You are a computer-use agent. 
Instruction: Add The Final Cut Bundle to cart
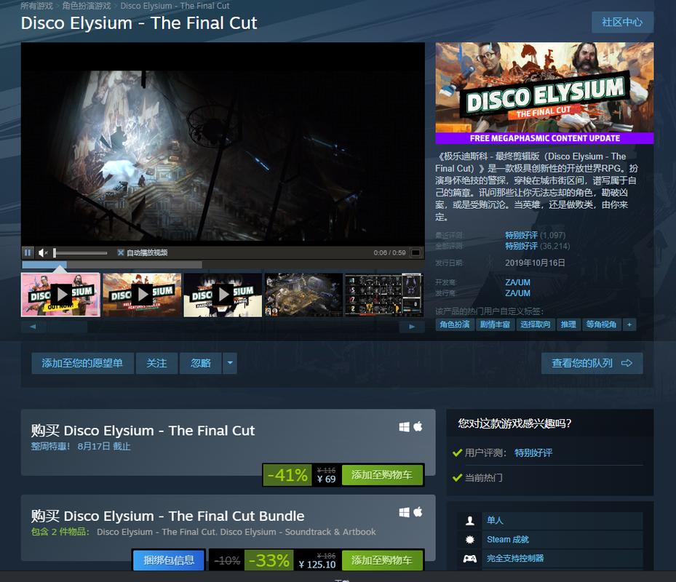[x=382, y=560]
